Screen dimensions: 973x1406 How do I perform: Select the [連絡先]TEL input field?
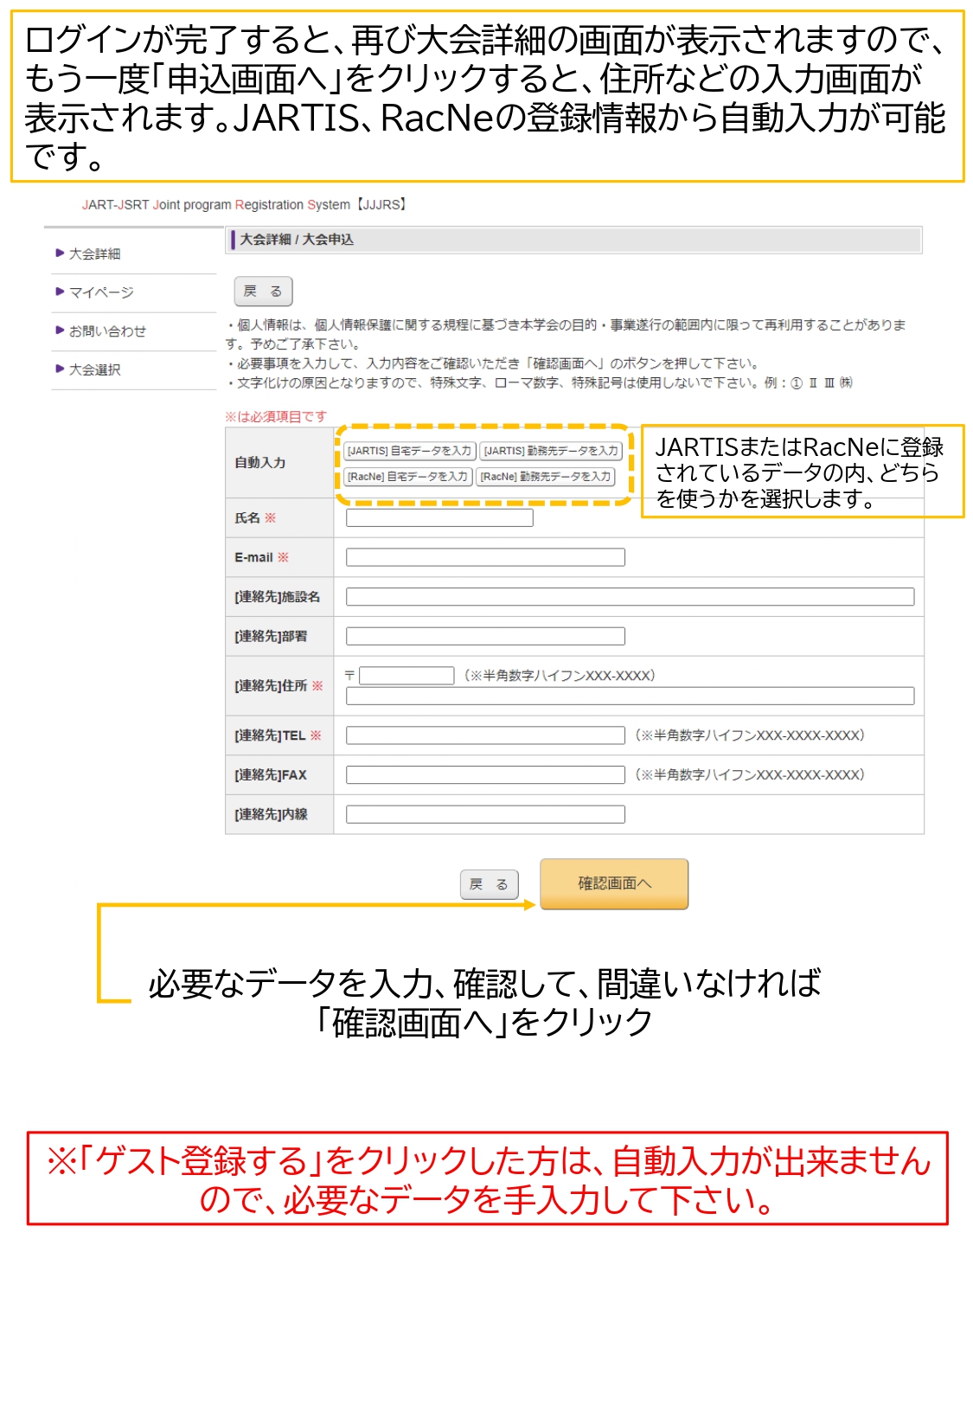click(x=485, y=735)
